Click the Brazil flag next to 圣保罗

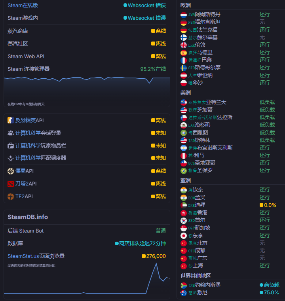tap(184, 170)
